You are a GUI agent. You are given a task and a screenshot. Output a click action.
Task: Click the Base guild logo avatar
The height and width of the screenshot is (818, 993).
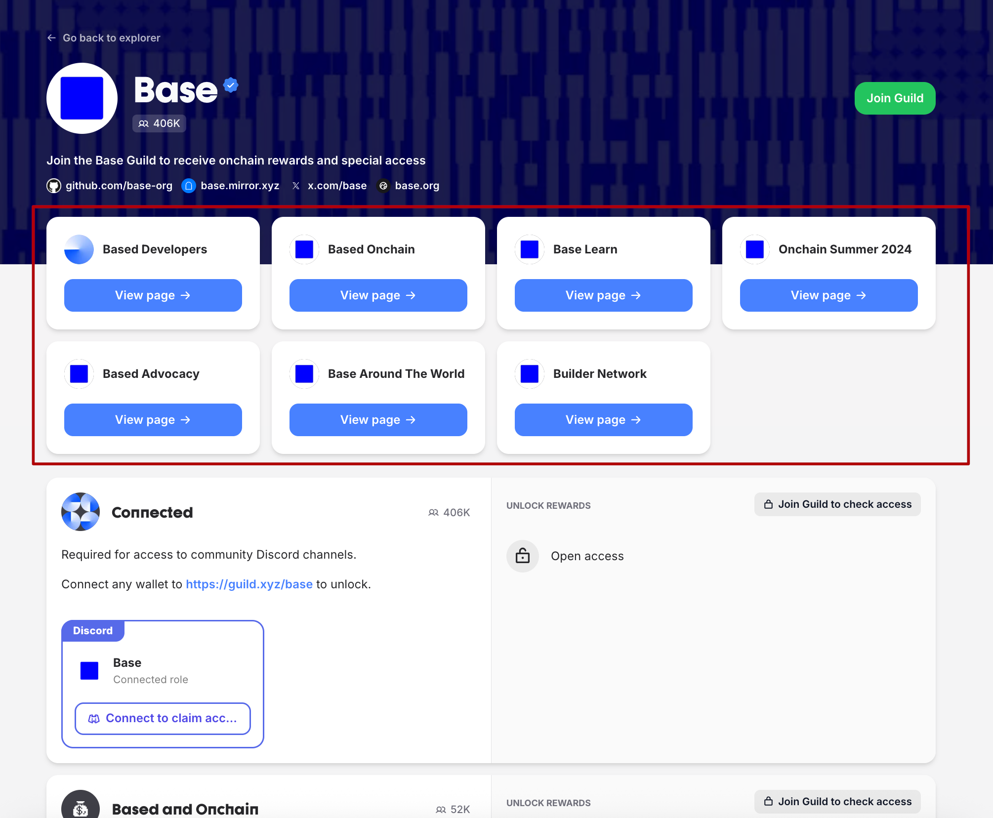[x=82, y=98]
